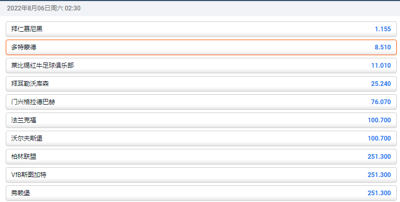
Task: Click 251.300 odds beside VfB斯图加特
Action: coord(379,175)
